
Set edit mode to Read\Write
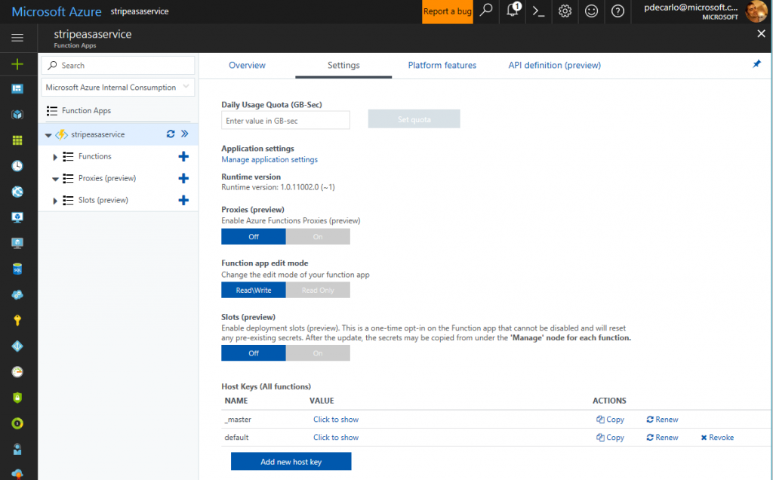pyautogui.click(x=254, y=291)
